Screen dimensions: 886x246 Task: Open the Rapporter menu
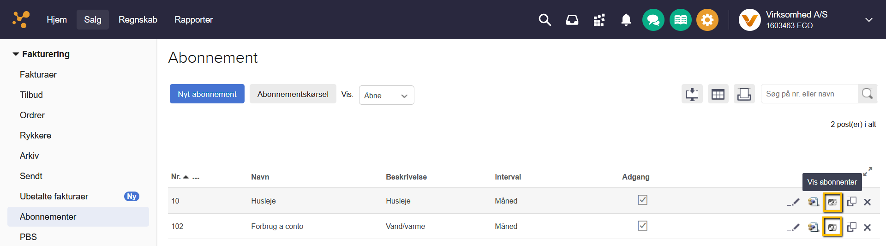click(x=193, y=20)
